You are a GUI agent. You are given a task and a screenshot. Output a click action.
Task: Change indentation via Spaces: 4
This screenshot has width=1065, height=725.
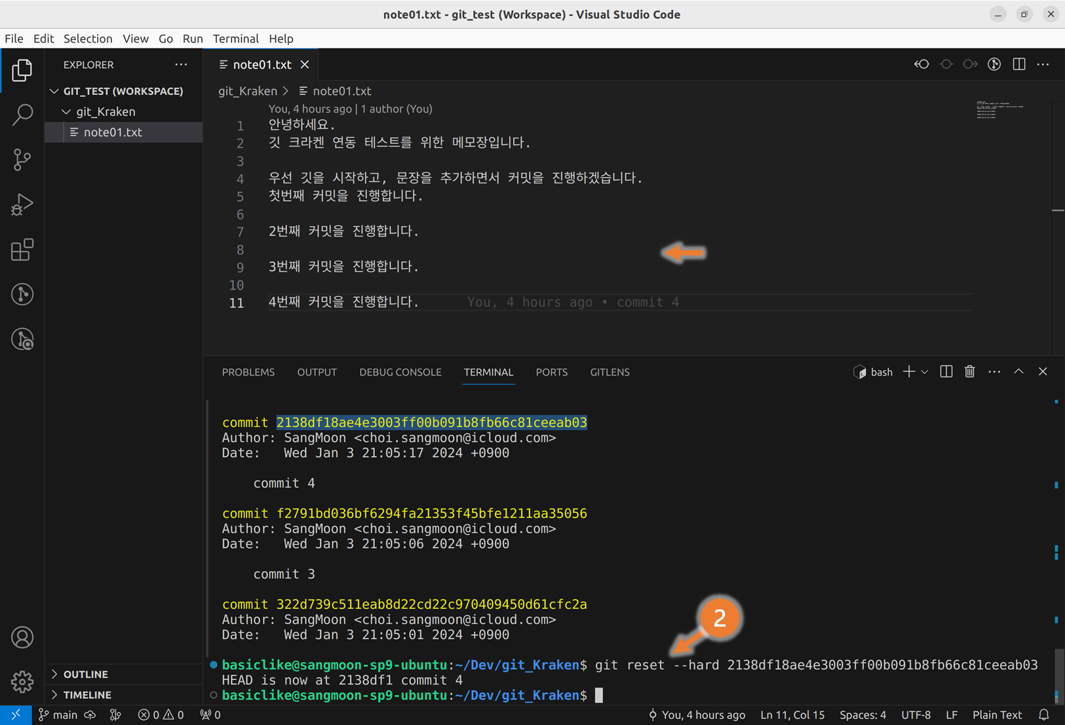pos(862,715)
